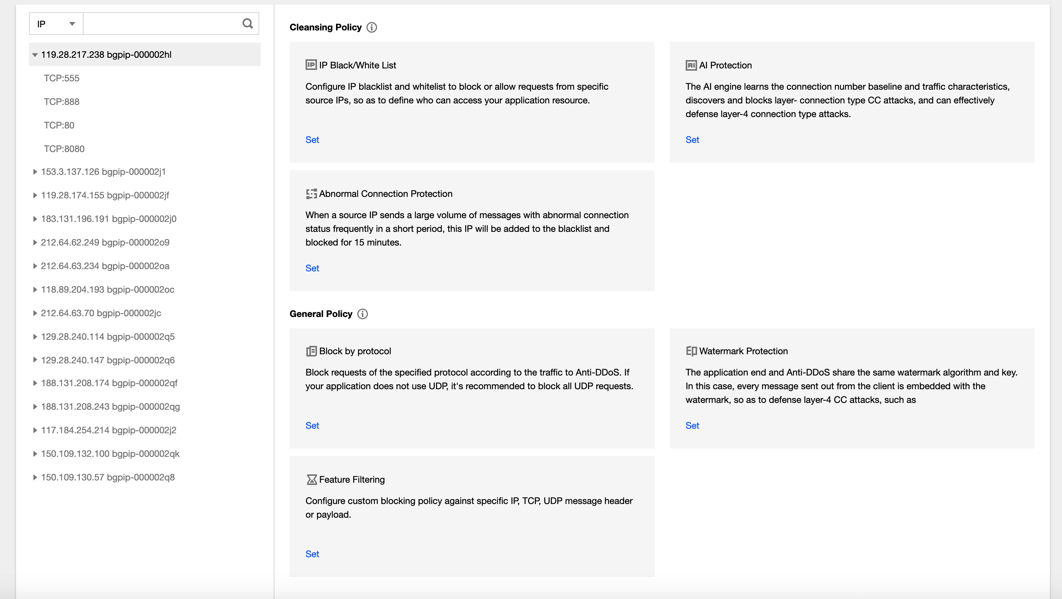Click the Watermark Protection icon

(691, 351)
